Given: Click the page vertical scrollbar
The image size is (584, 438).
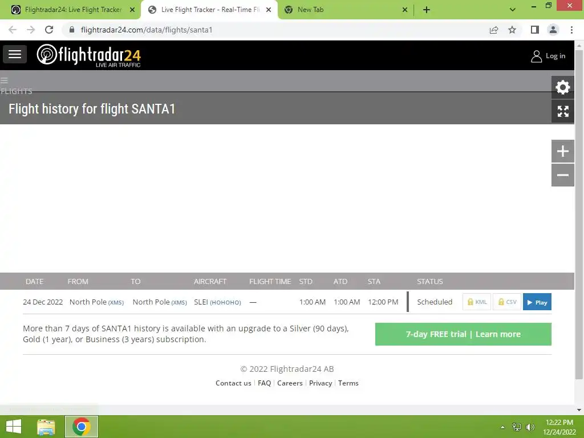Looking at the screenshot, I should (579, 214).
